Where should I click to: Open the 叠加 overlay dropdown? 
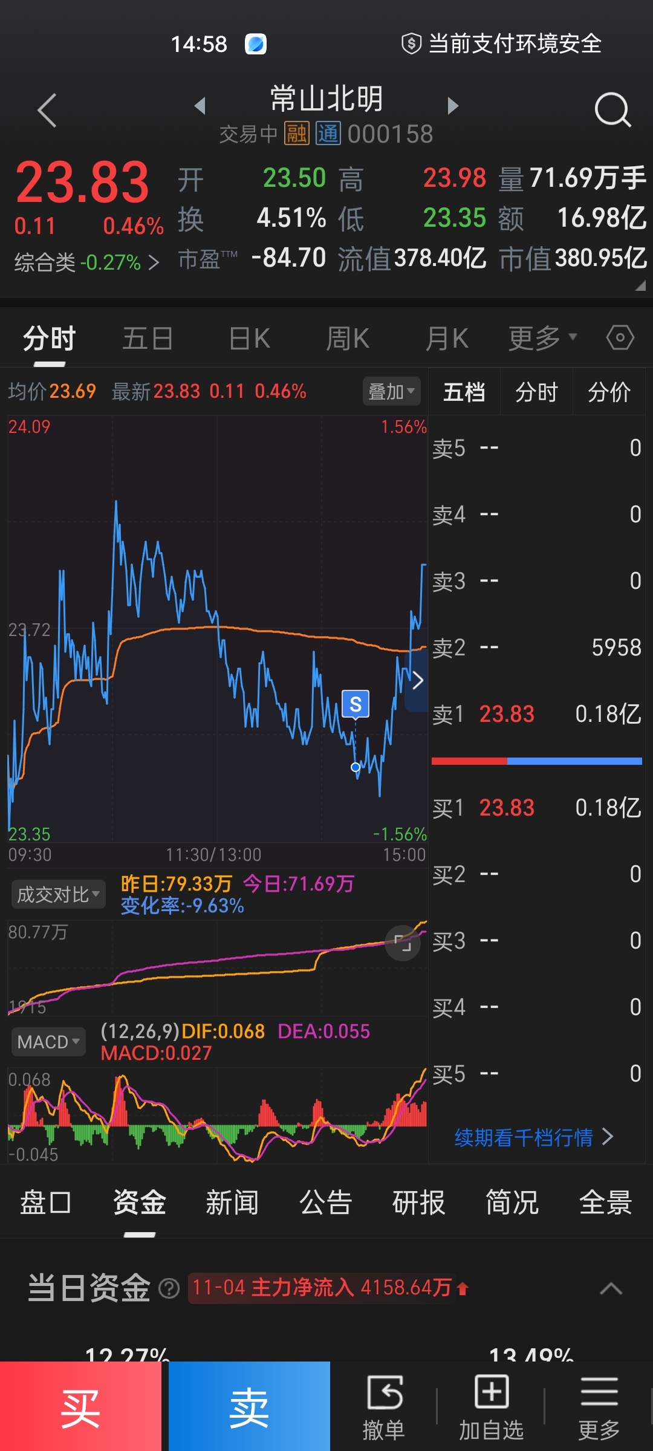click(391, 392)
